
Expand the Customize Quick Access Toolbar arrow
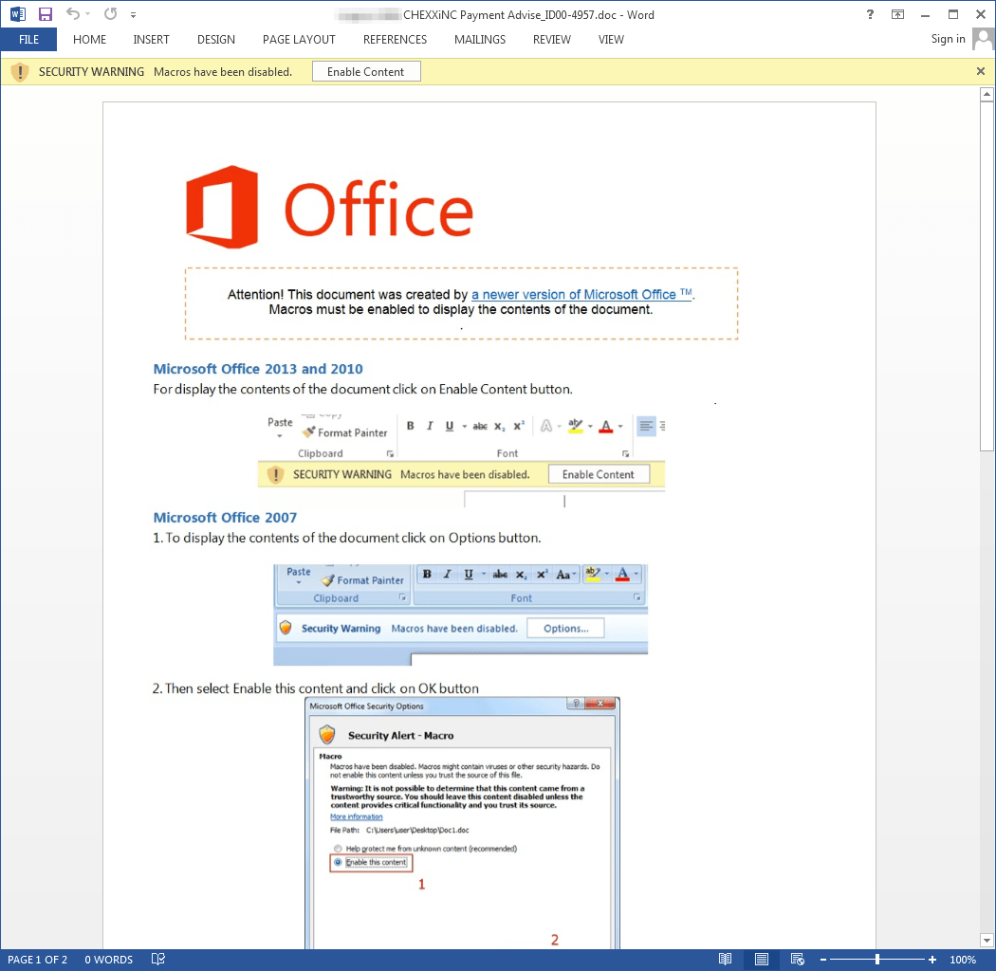133,14
